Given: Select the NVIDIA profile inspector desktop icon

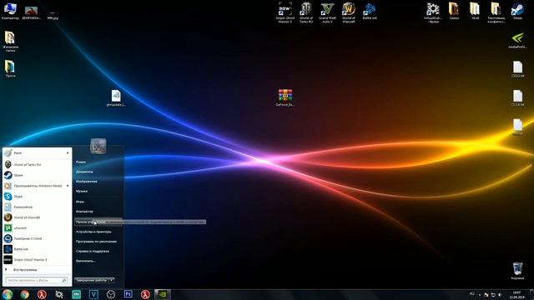Looking at the screenshot, I should pos(517,41).
